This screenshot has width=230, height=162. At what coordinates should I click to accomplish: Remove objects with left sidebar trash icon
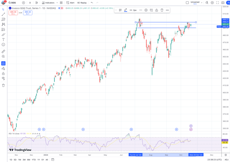[x=3, y=85]
